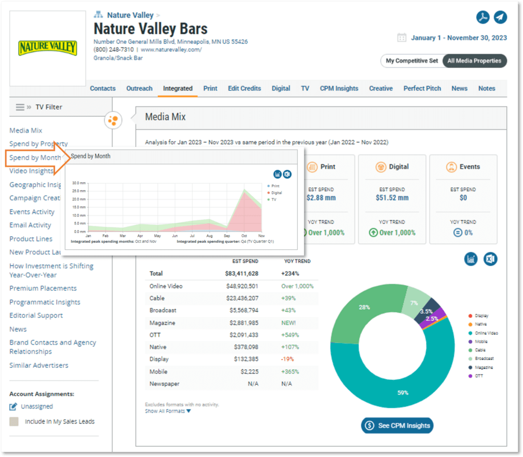The image size is (523, 457).
Task: Open Premium Placements sidebar link
Action: [x=43, y=288]
